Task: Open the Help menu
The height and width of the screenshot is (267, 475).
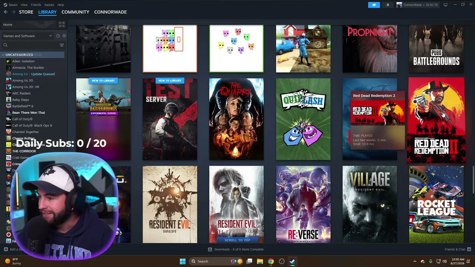Action: click(60, 5)
